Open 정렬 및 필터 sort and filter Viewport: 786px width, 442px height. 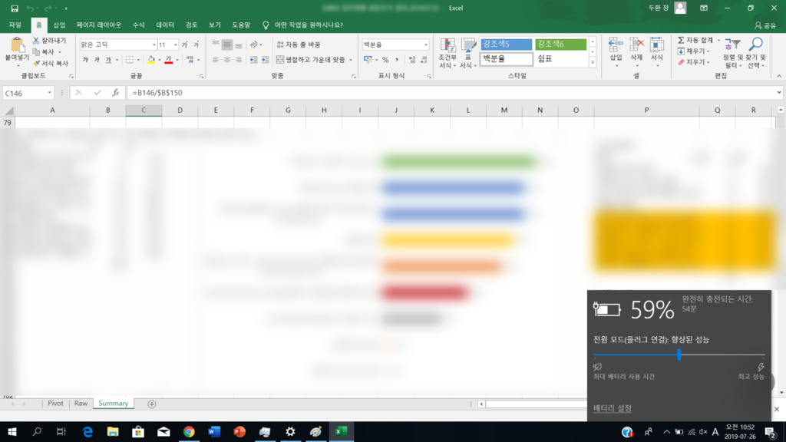click(x=732, y=53)
